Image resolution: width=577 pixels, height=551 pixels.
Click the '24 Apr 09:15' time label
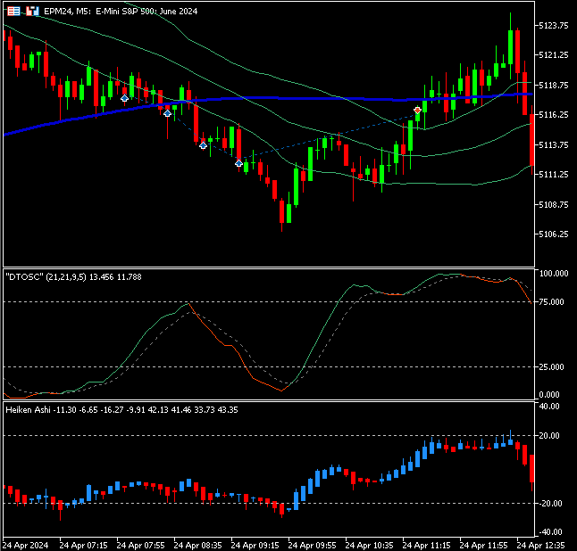click(255, 546)
